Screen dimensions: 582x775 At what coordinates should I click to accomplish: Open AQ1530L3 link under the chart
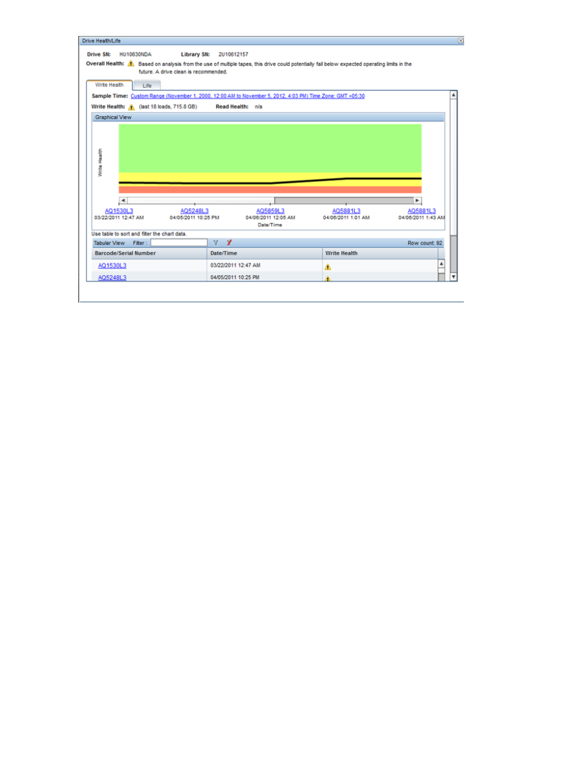tap(119, 211)
